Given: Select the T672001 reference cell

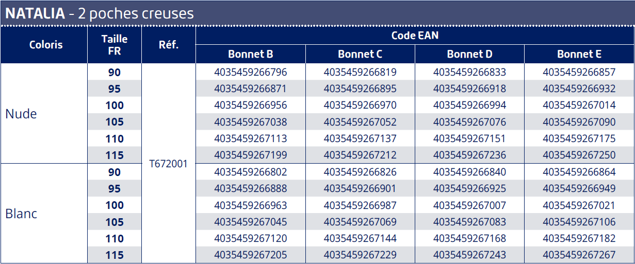Looking at the screenshot, I should pyautogui.click(x=169, y=164).
